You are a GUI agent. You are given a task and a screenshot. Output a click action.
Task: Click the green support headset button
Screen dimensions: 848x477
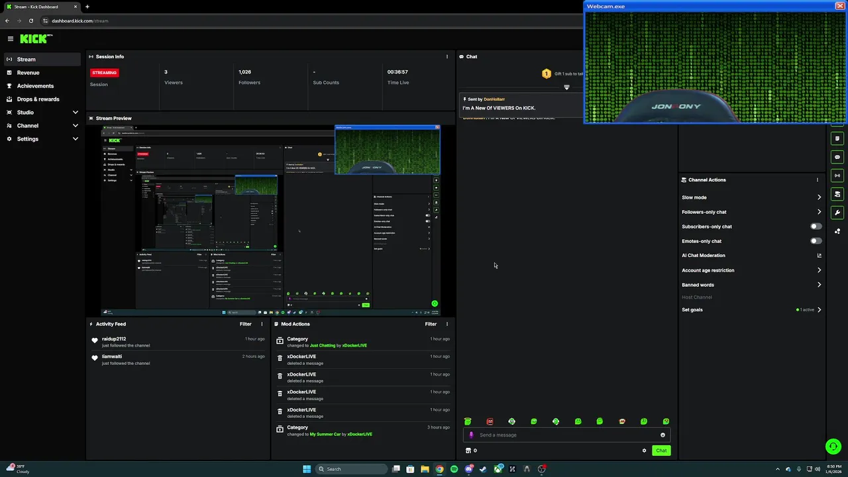click(x=833, y=447)
